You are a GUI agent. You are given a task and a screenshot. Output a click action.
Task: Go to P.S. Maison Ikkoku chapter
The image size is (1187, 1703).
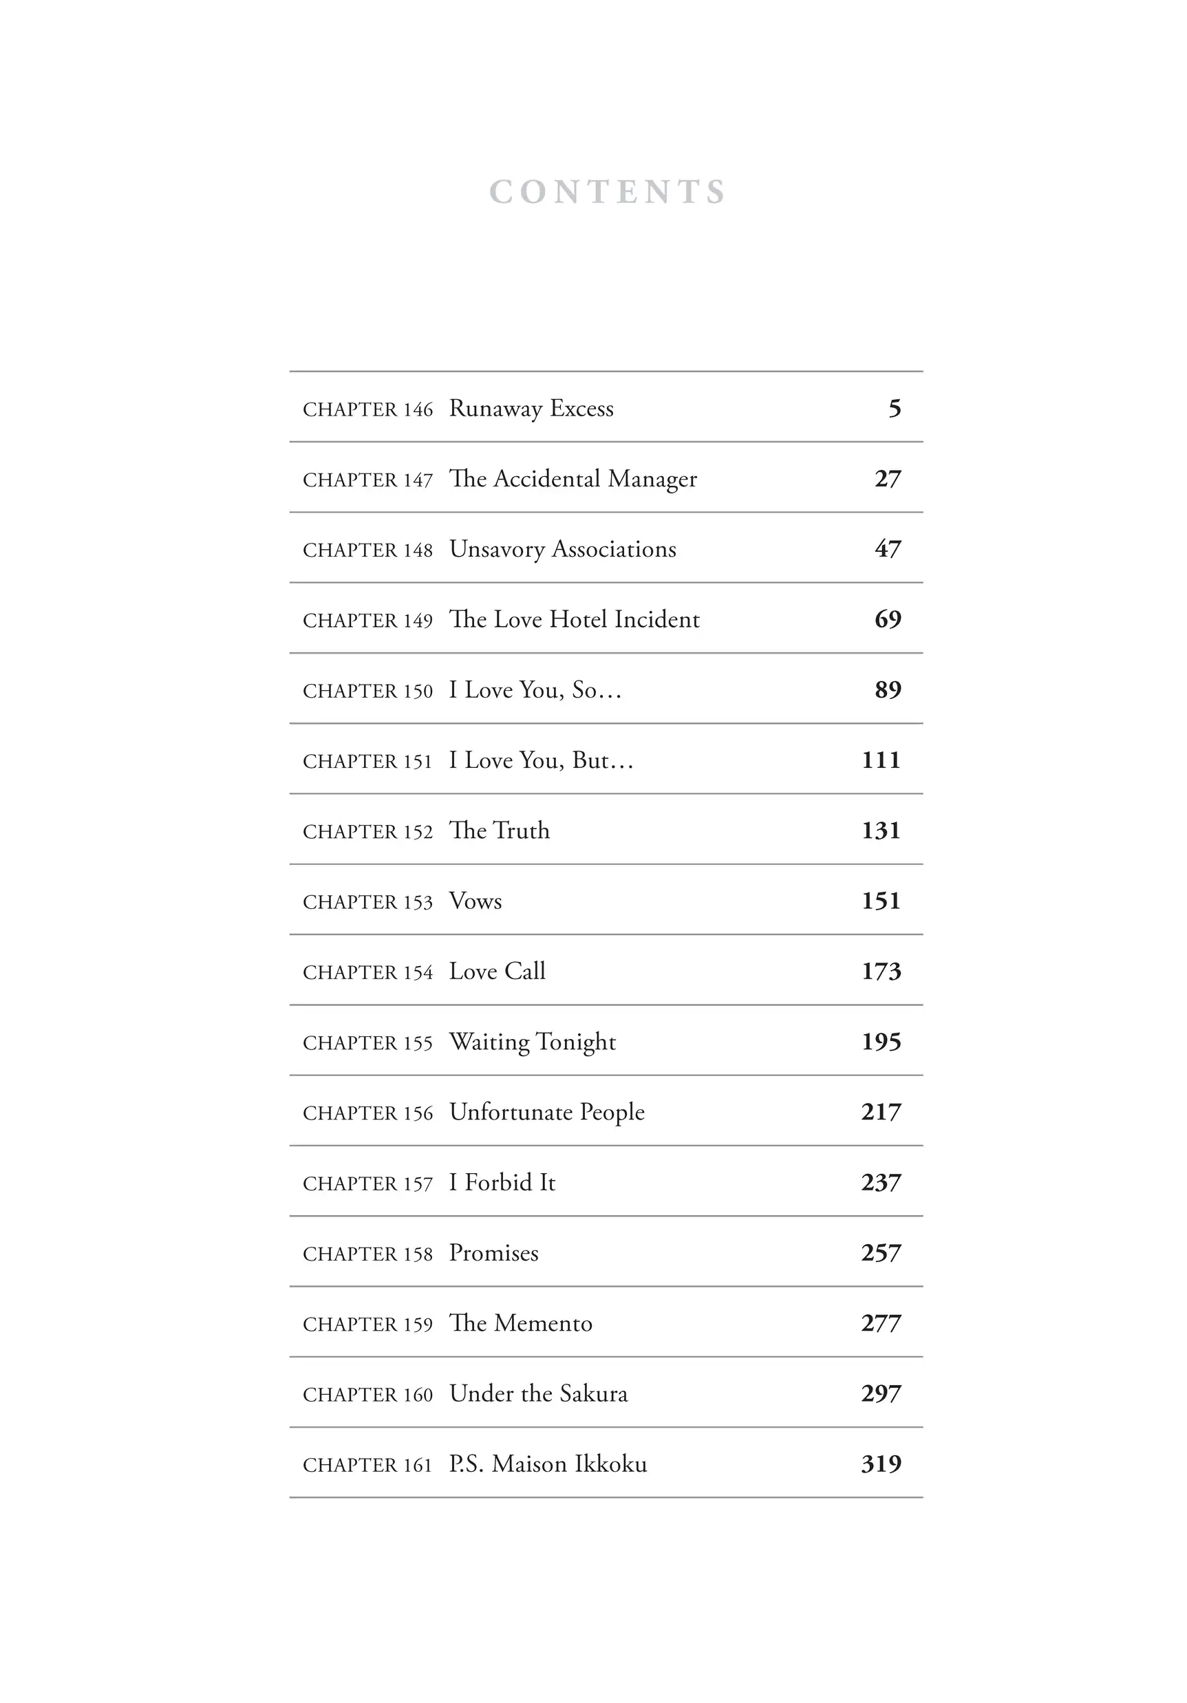pyautogui.click(x=606, y=1464)
